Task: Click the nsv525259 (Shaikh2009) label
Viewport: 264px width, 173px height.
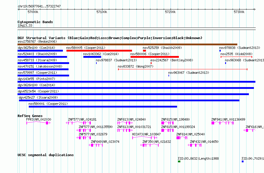Action: pos(162,48)
